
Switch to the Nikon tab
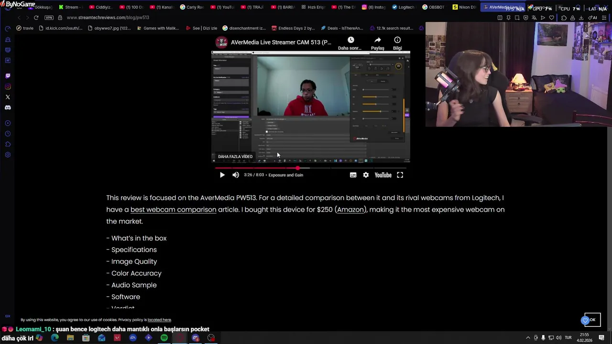464,7
